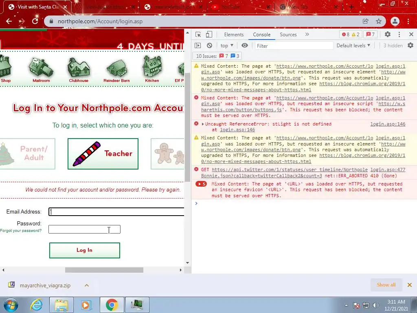Click the '3 hidden' text in the console toolbar

point(393,46)
